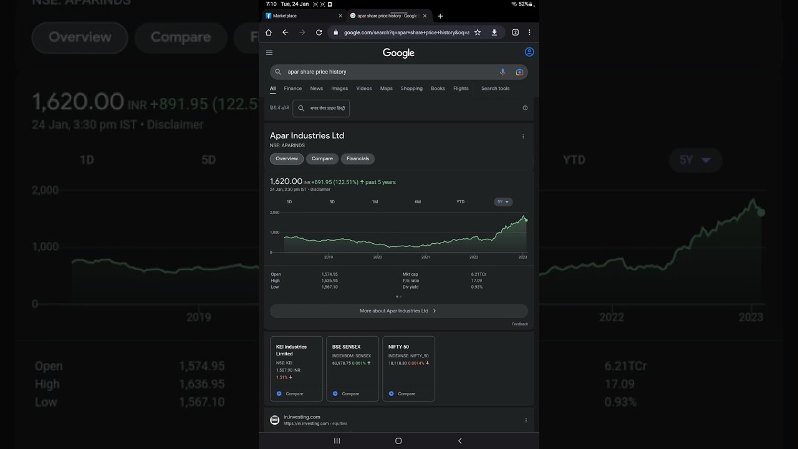Image resolution: width=798 pixels, height=449 pixels.
Task: Tap the download icon in toolbar
Action: tap(494, 32)
